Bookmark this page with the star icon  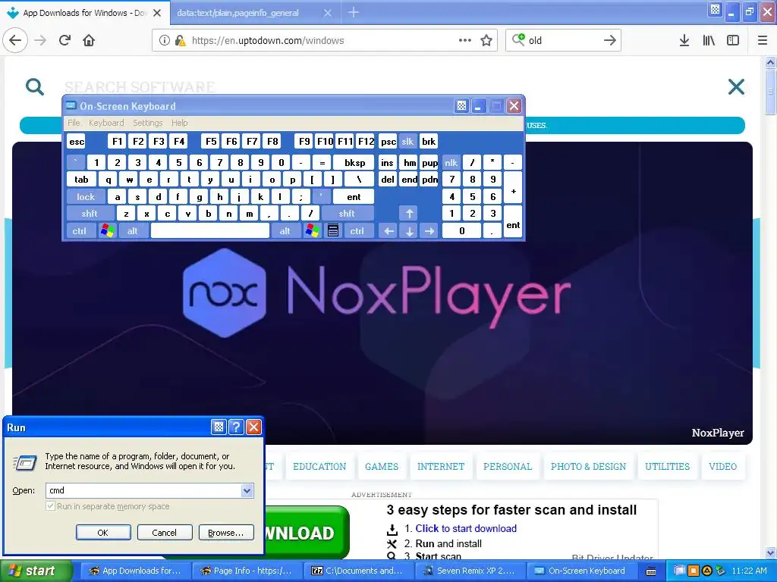(486, 40)
